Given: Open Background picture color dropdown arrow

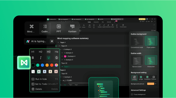Looking at the screenshot, I should (156, 84).
